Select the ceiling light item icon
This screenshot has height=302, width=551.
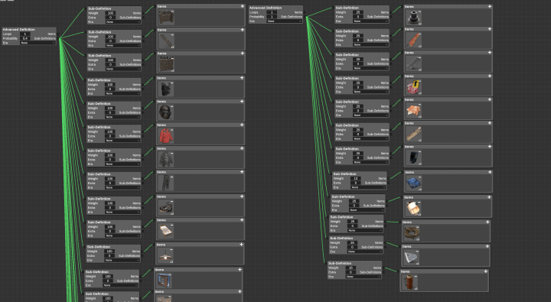click(x=165, y=255)
